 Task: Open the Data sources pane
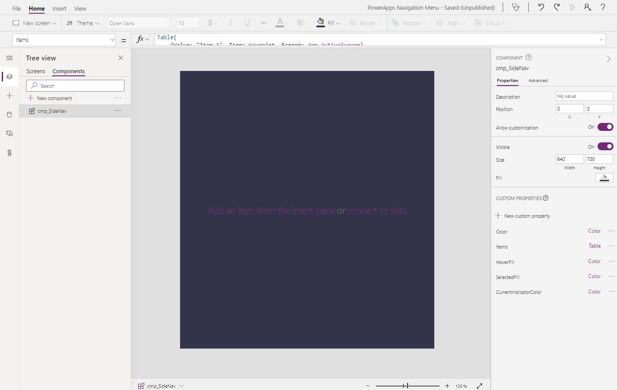tap(9, 114)
